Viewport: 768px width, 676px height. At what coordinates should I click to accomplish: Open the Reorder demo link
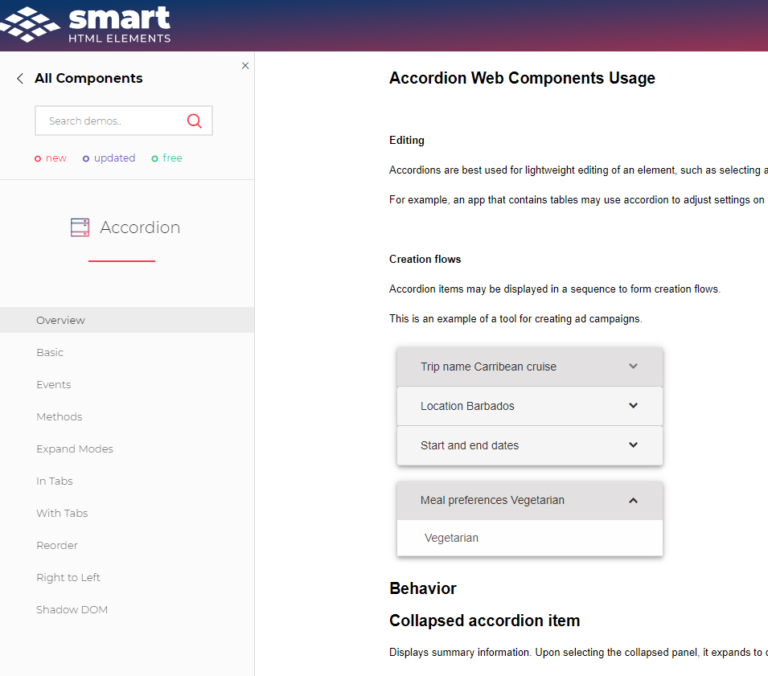pos(57,545)
